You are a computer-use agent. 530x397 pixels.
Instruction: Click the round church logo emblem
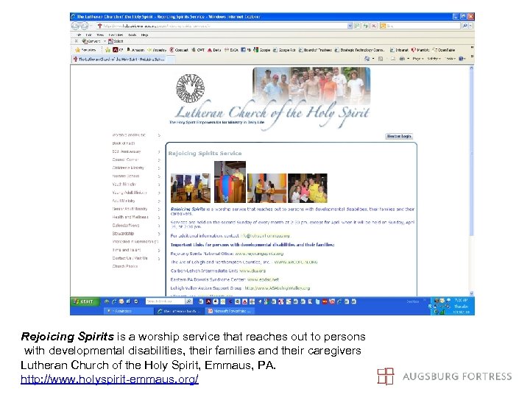click(191, 88)
